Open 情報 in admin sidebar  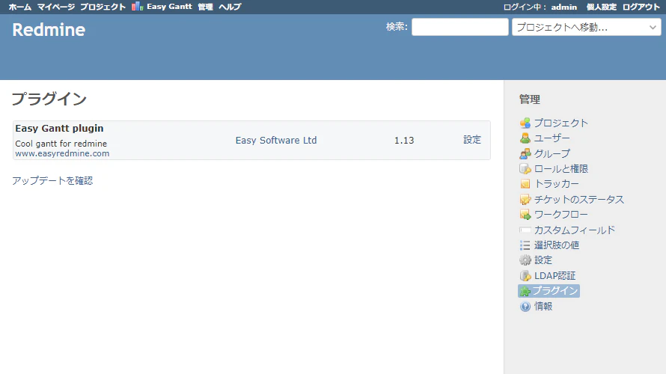point(543,307)
